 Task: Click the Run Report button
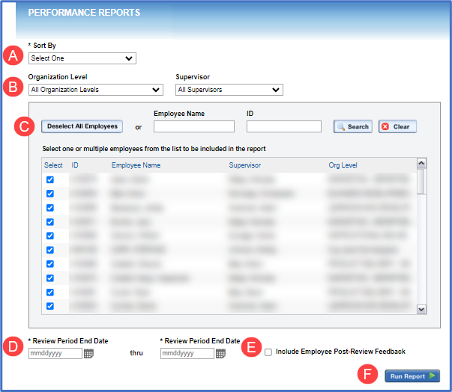click(x=412, y=376)
